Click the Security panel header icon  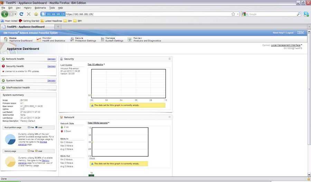click(62, 59)
